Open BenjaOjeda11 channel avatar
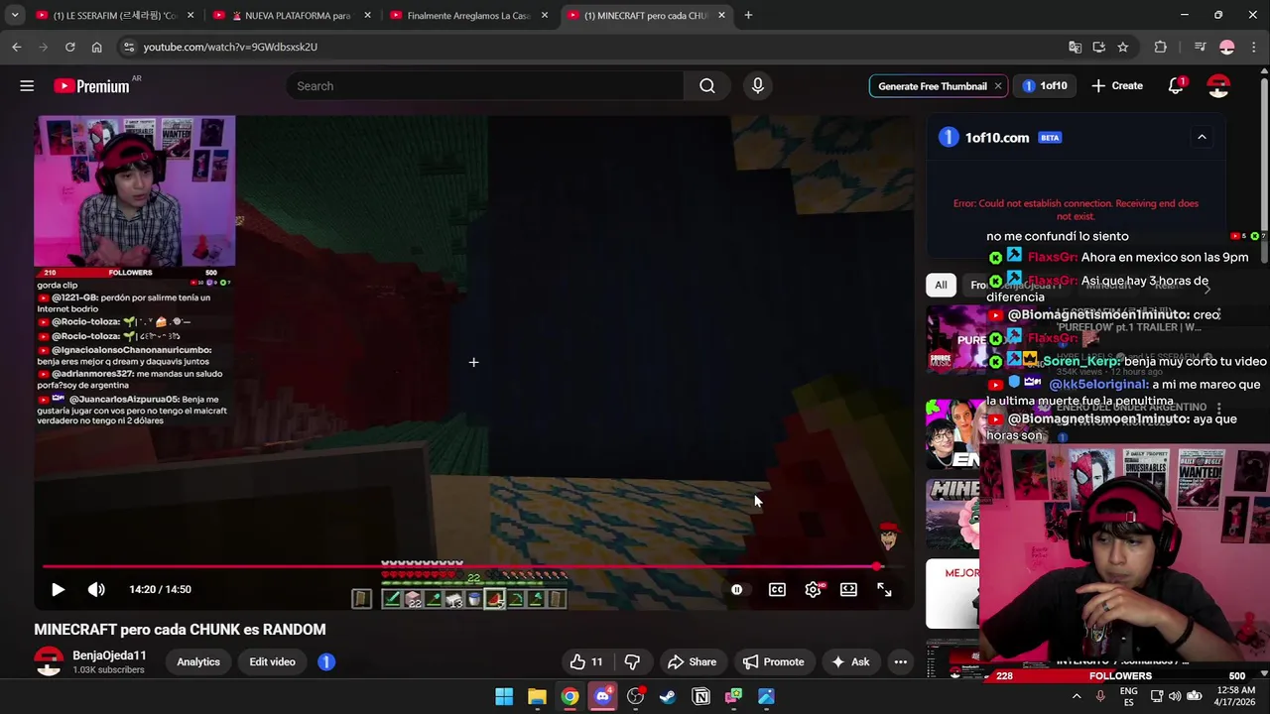 (49, 661)
